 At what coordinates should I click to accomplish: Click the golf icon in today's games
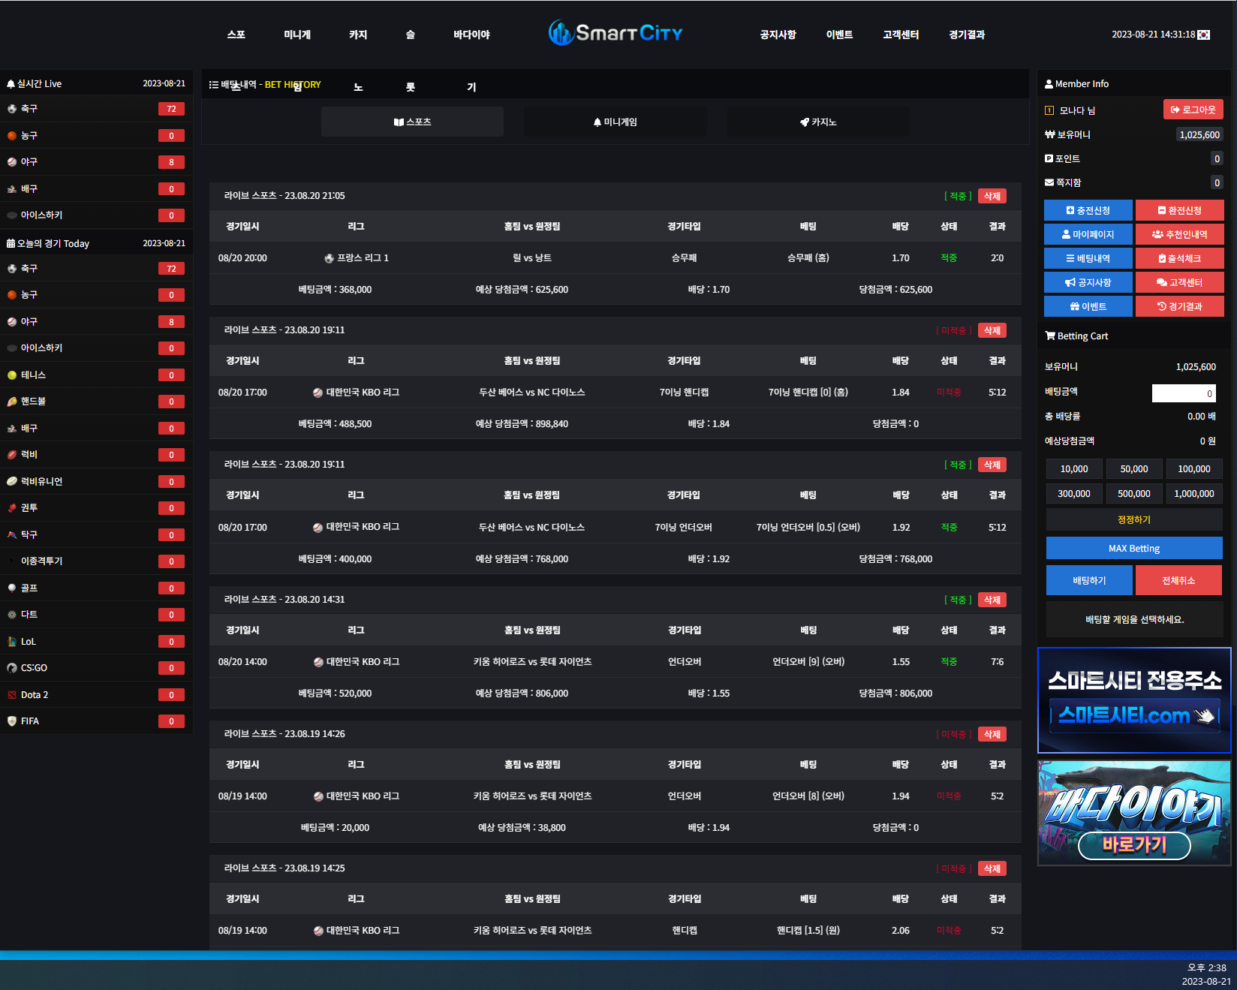tap(12, 588)
